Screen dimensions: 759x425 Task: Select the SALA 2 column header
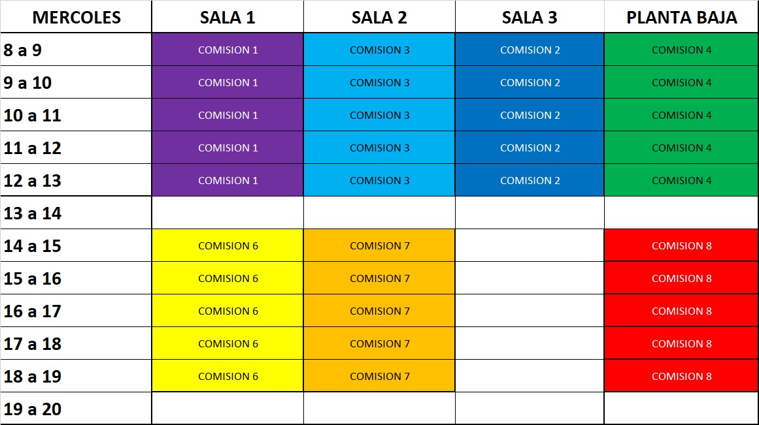point(379,18)
